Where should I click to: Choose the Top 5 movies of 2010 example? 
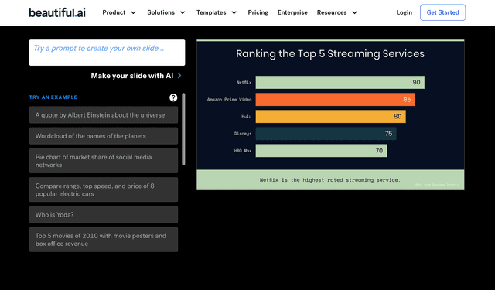104,240
